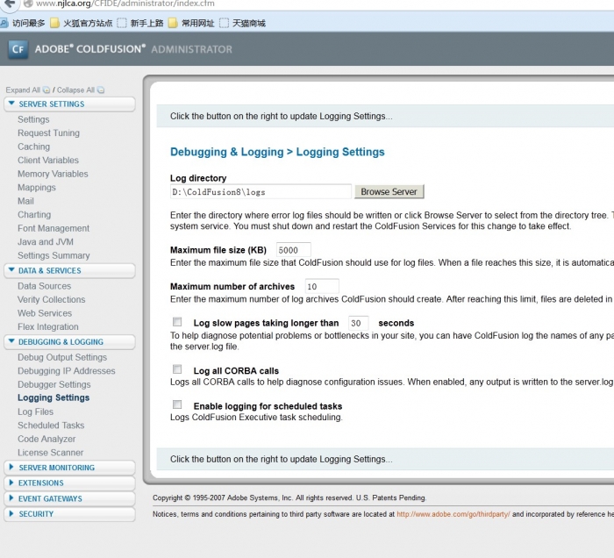
Task: Click the Browse Server button
Action: pyautogui.click(x=389, y=192)
